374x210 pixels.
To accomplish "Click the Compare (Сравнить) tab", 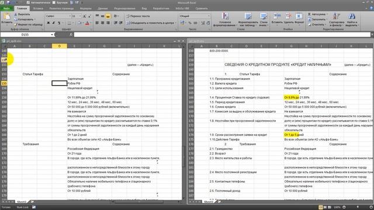I will [x=202, y=8].
